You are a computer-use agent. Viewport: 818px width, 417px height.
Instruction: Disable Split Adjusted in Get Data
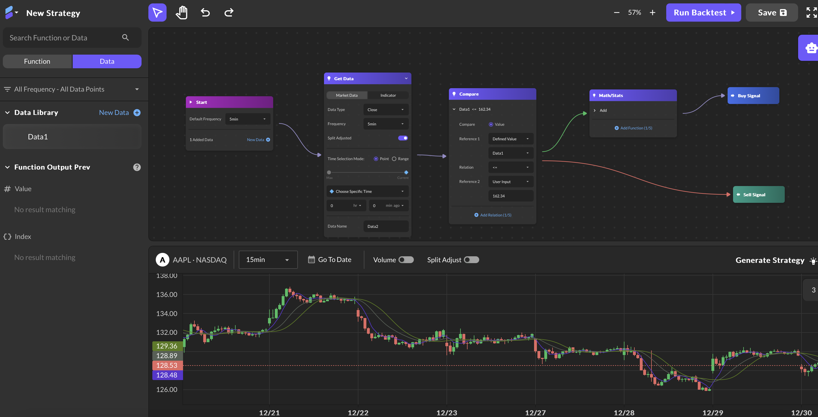coord(403,138)
